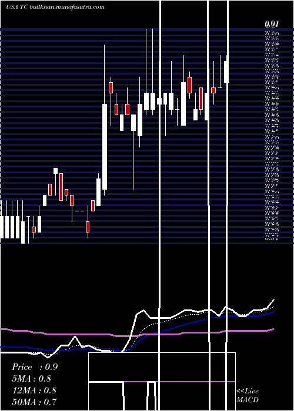Viewport: 294px width, 411px height.
Task: Click the 0.91 price axis label
Action: pyautogui.click(x=272, y=24)
